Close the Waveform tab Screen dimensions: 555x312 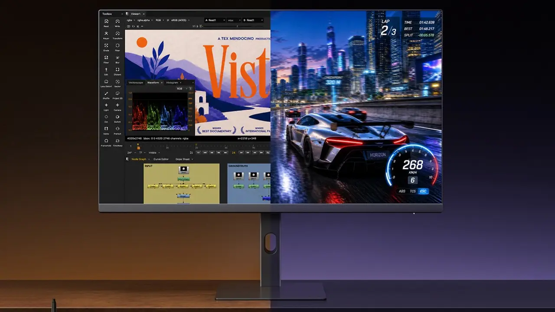pyautogui.click(x=162, y=83)
